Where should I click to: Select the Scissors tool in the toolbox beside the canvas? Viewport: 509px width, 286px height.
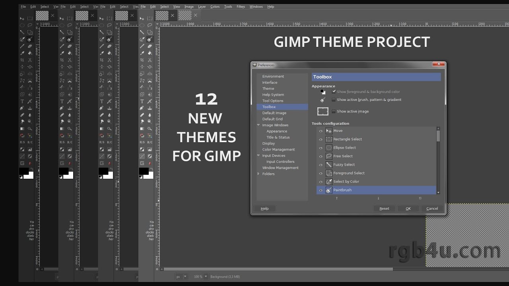[x=150, y=60]
